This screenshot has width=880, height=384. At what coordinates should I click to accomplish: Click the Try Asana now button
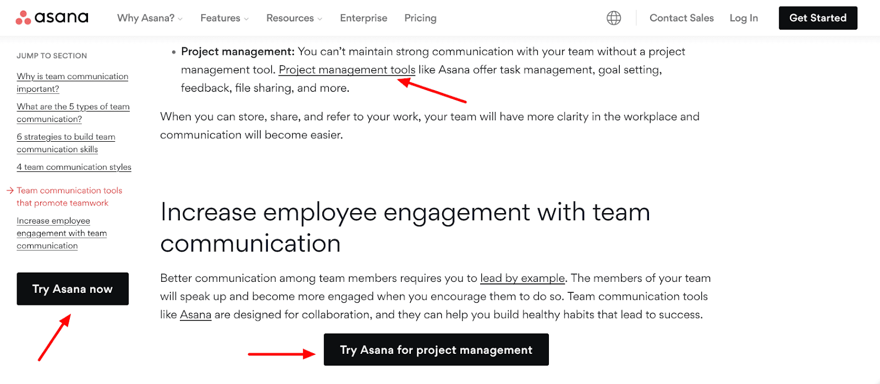coord(72,288)
